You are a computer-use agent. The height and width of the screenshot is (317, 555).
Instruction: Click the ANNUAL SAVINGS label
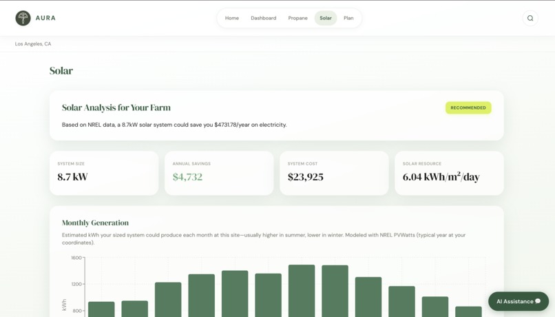point(191,163)
